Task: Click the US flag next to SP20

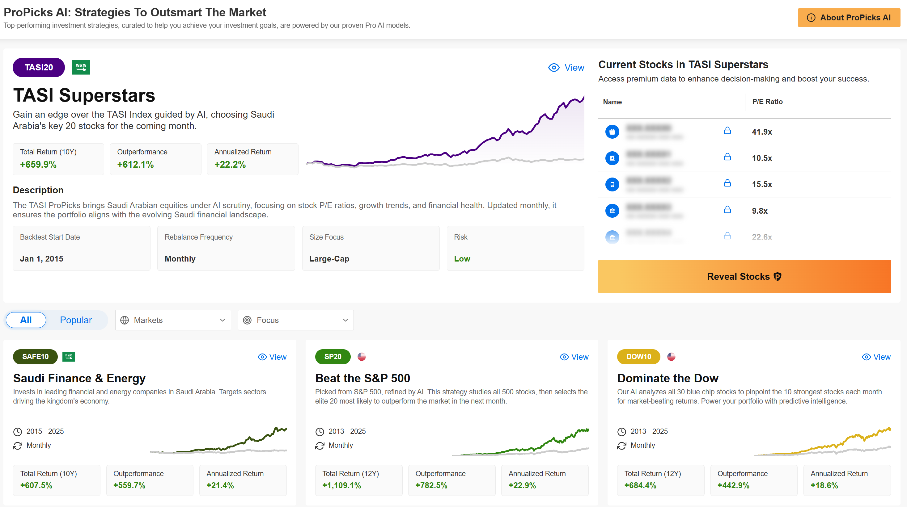Action: tap(362, 356)
